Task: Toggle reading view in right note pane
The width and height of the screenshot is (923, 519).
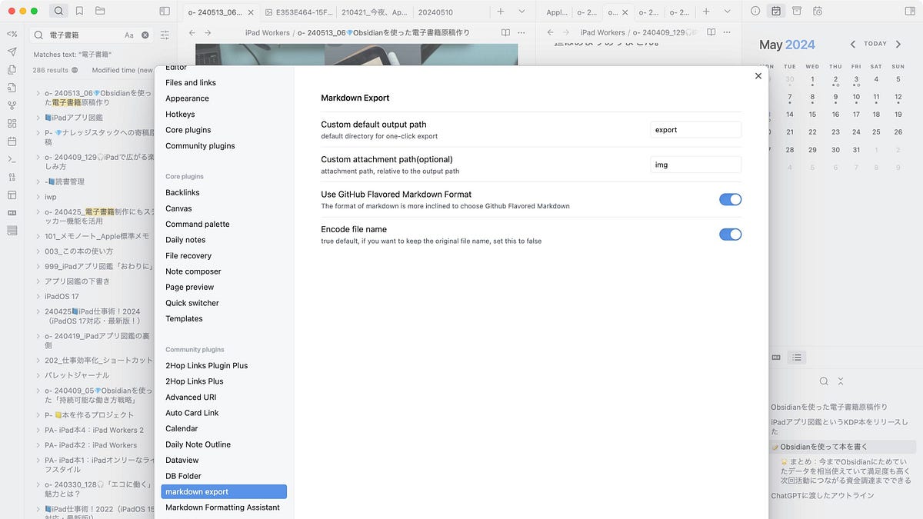Action: 711,32
